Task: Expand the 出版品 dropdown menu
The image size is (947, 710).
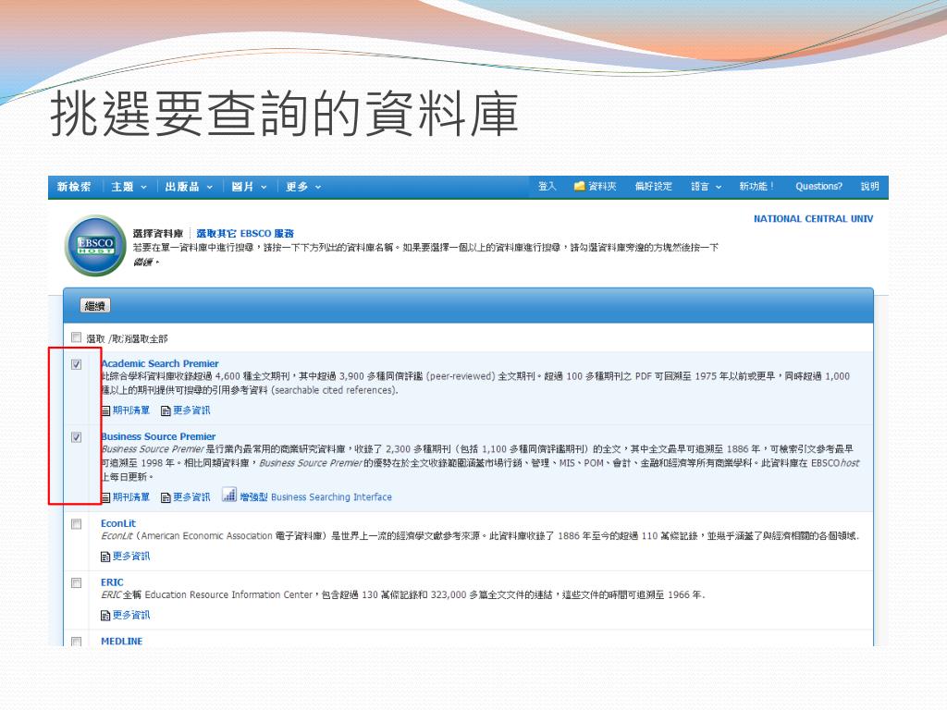Action: click(189, 187)
